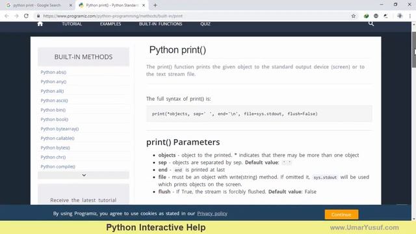This screenshot has width=416, height=234.
Task: Open the Python ascii() link
Action: coord(54,101)
